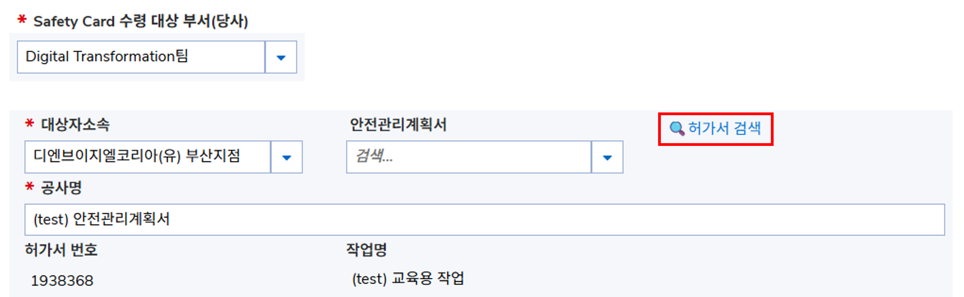
Task: Expand the Safety Card 수령 대상 부서 dropdown arrow
Action: coord(281,58)
